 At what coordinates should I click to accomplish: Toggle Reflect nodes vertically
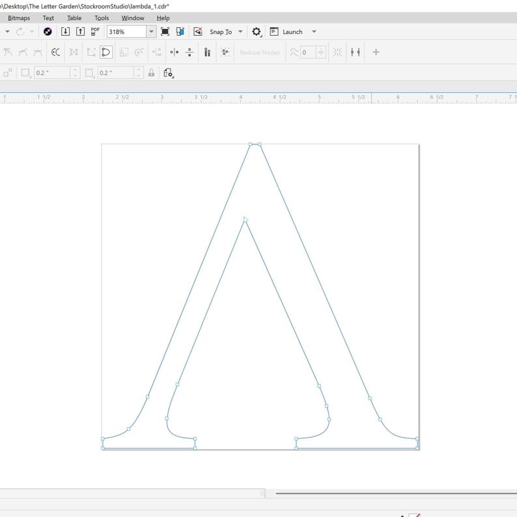pyautogui.click(x=189, y=52)
